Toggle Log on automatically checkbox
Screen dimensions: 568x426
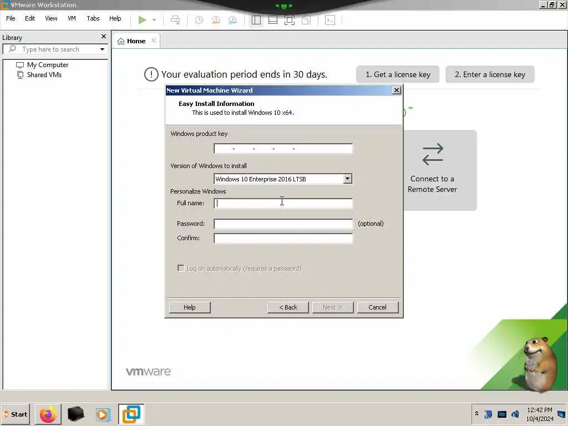point(181,268)
